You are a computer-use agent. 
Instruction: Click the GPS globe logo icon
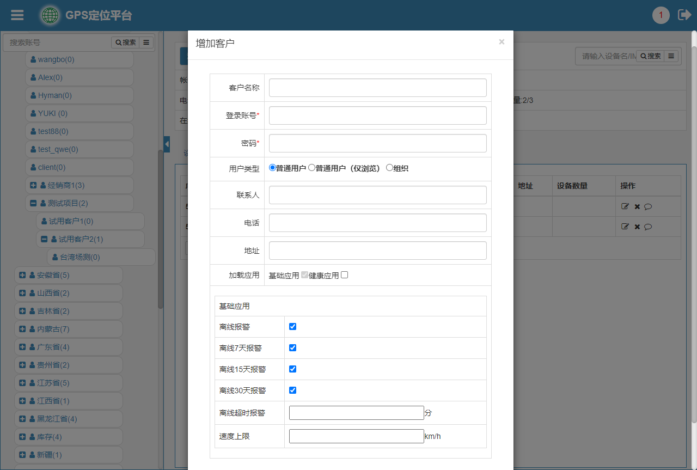tap(51, 15)
